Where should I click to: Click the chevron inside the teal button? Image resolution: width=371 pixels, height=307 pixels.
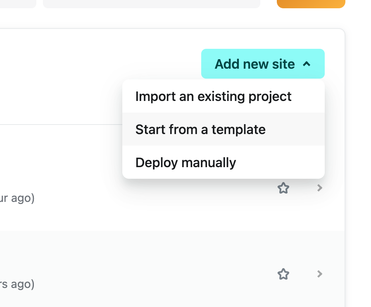[x=307, y=64]
